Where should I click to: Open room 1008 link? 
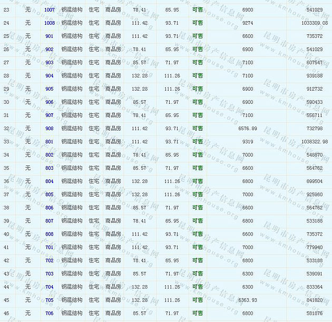pos(49,23)
